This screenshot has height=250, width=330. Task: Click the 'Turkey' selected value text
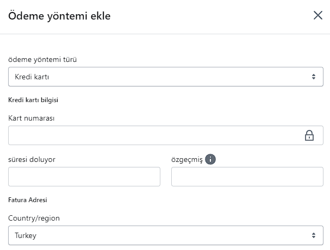pyautogui.click(x=26, y=235)
